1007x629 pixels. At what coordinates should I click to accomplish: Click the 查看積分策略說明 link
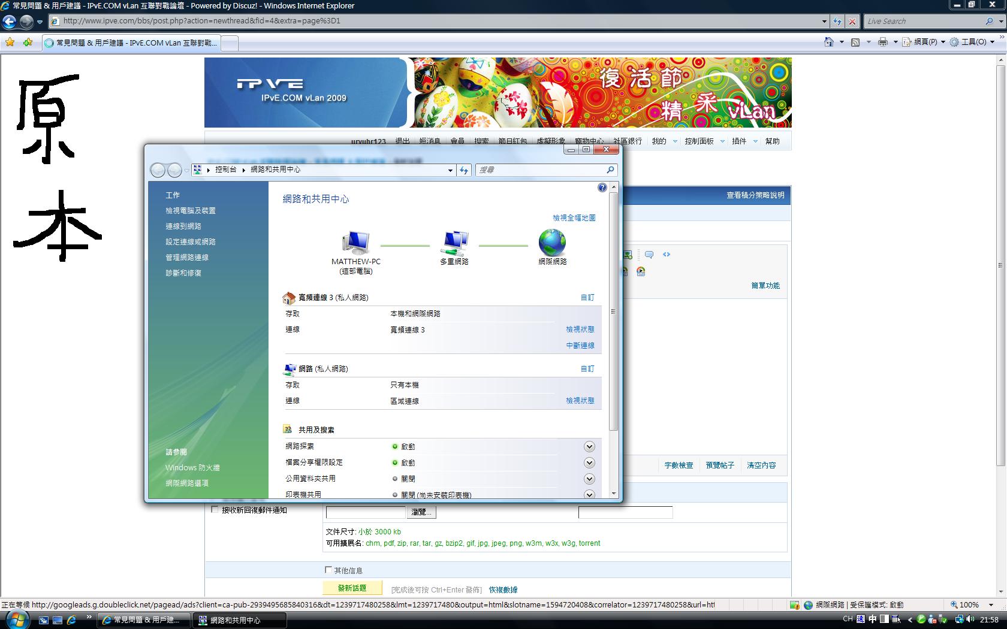[755, 195]
